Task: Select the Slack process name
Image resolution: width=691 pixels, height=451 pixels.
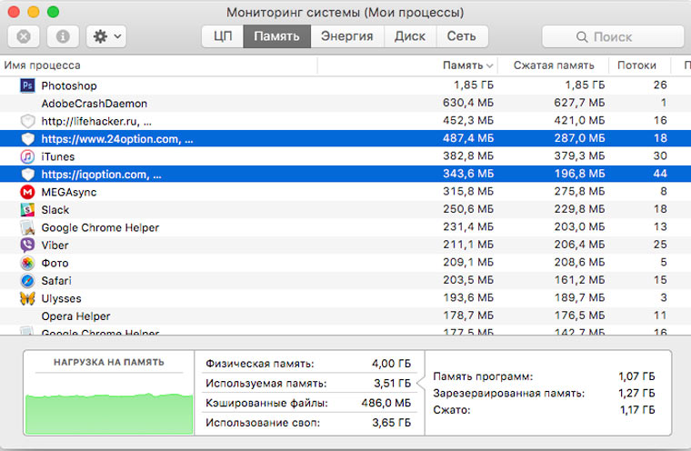Action: pyautogui.click(x=55, y=210)
